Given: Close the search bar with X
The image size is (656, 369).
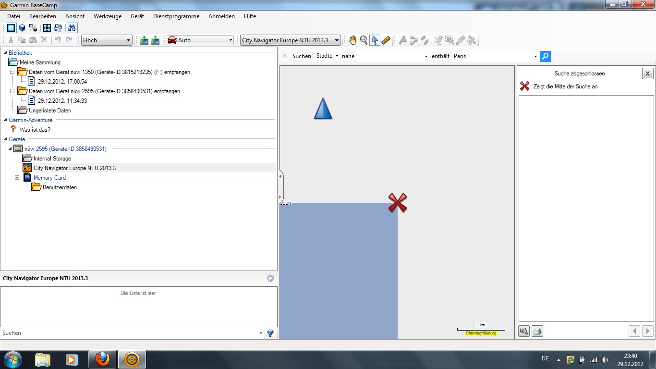Looking at the screenshot, I should click(285, 56).
